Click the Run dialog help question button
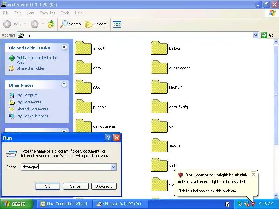The height and width of the screenshot is (209, 279). click(x=108, y=138)
